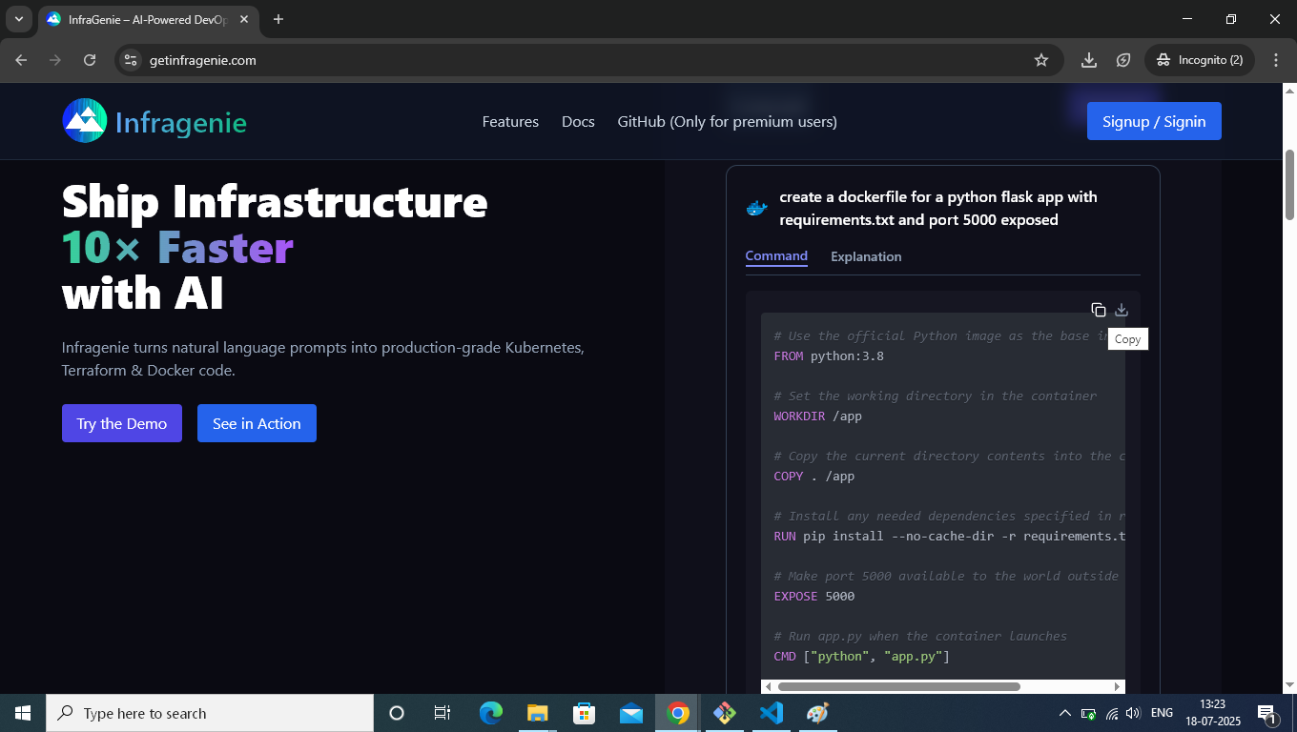Screen dimensions: 1297x732
Task: Click the Windows search box
Action: pyautogui.click(x=210, y=713)
